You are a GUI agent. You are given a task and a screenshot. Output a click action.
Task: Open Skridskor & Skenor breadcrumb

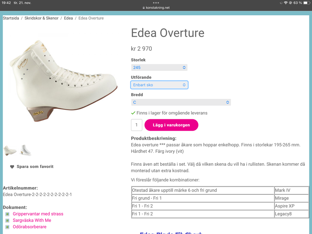point(41,18)
